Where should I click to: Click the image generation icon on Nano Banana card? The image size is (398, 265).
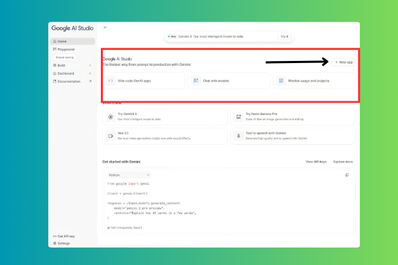pyautogui.click(x=239, y=117)
